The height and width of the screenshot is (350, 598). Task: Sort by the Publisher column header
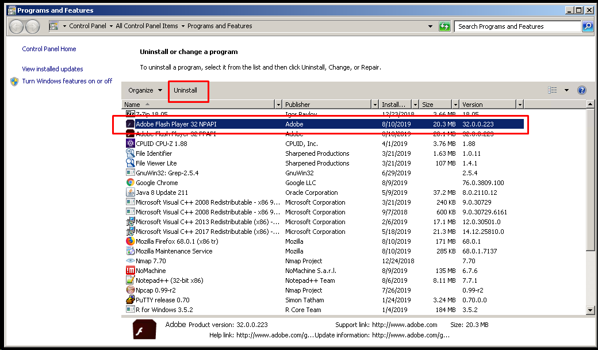pyautogui.click(x=327, y=105)
